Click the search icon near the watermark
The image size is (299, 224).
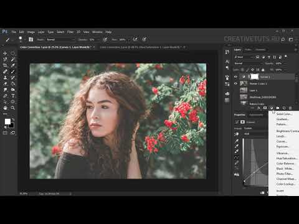tap(283, 39)
